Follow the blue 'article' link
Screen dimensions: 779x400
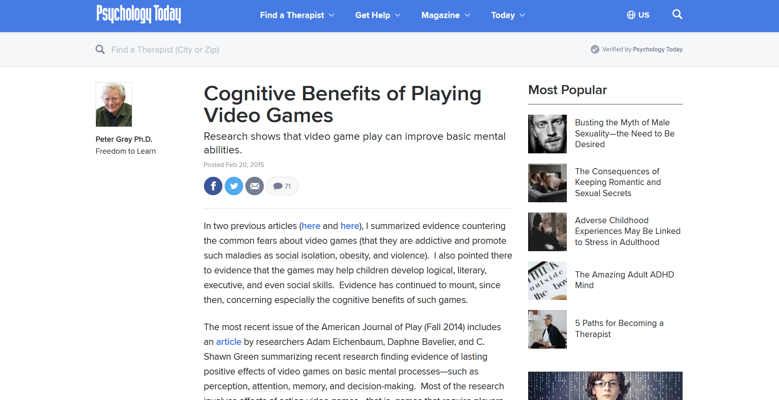pyautogui.click(x=229, y=342)
